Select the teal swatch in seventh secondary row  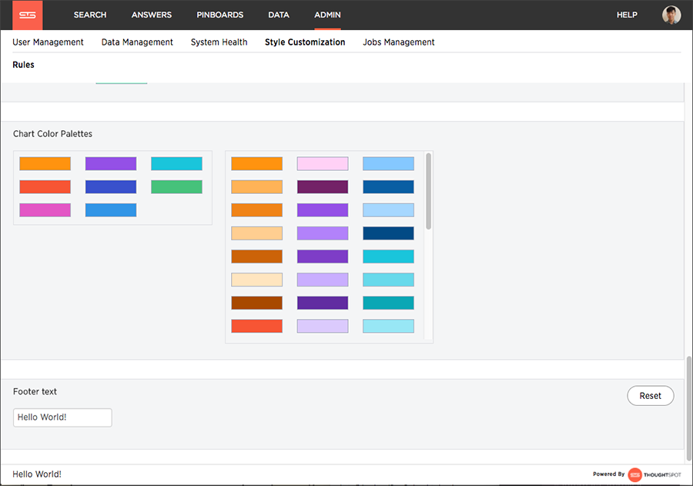(x=389, y=303)
